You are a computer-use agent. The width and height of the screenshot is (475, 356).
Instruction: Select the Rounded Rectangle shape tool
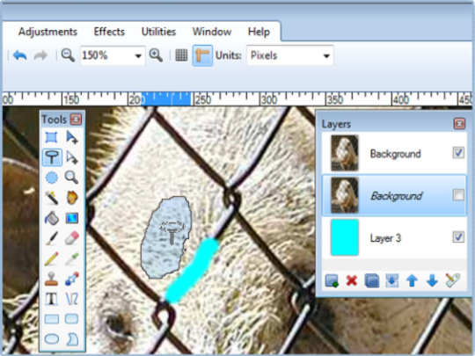(x=72, y=319)
